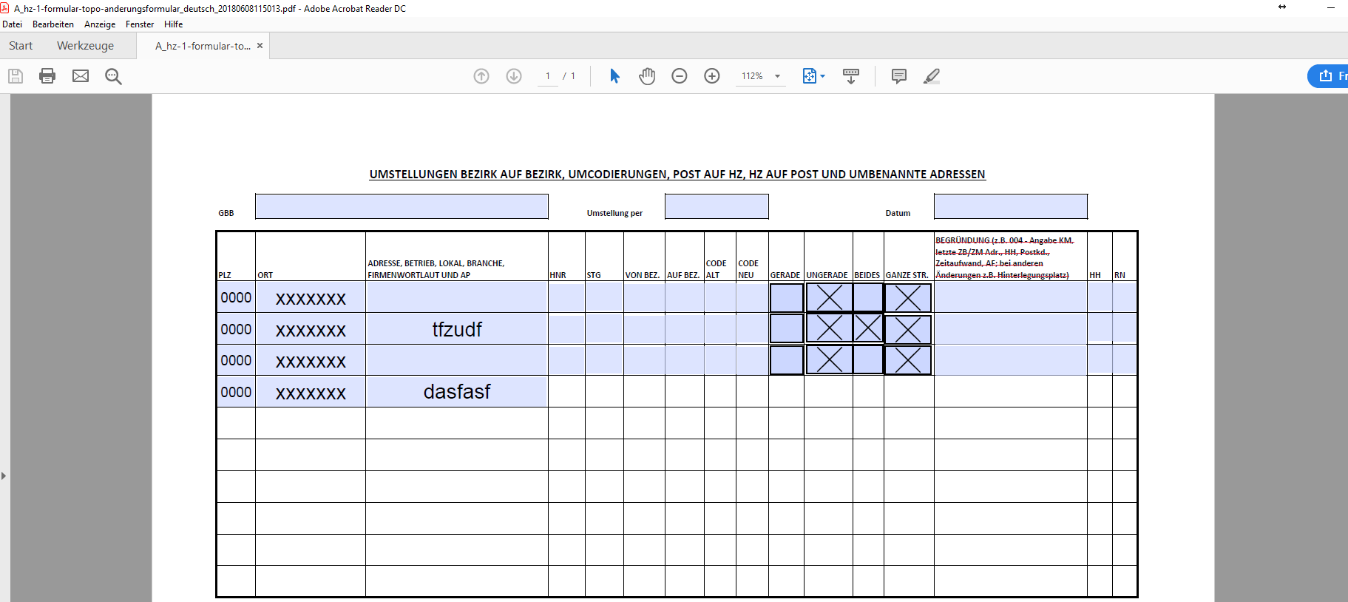
Task: Go to next page arrow icon
Action: 514,76
